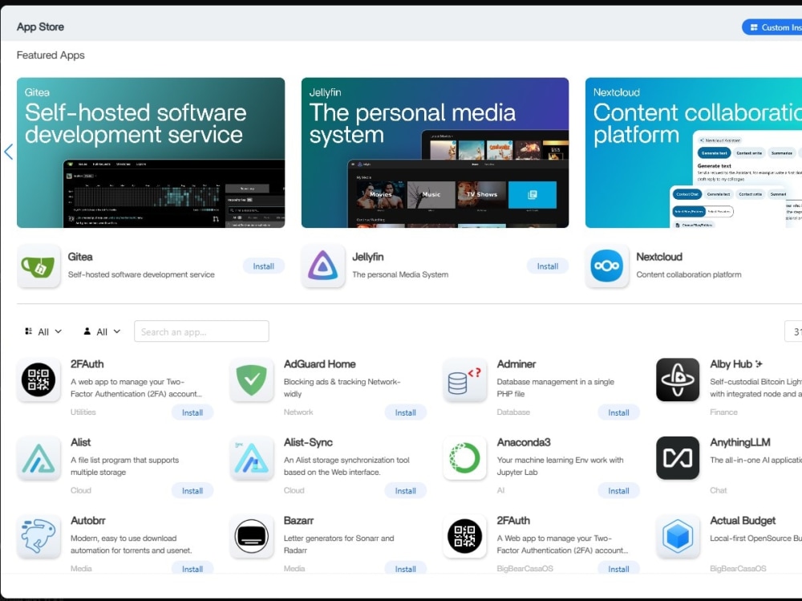Click the Anaconda3 green ring icon

464,458
